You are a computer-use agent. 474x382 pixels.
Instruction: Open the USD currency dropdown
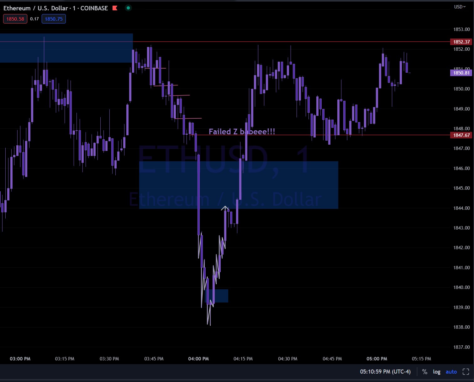tap(460, 7)
